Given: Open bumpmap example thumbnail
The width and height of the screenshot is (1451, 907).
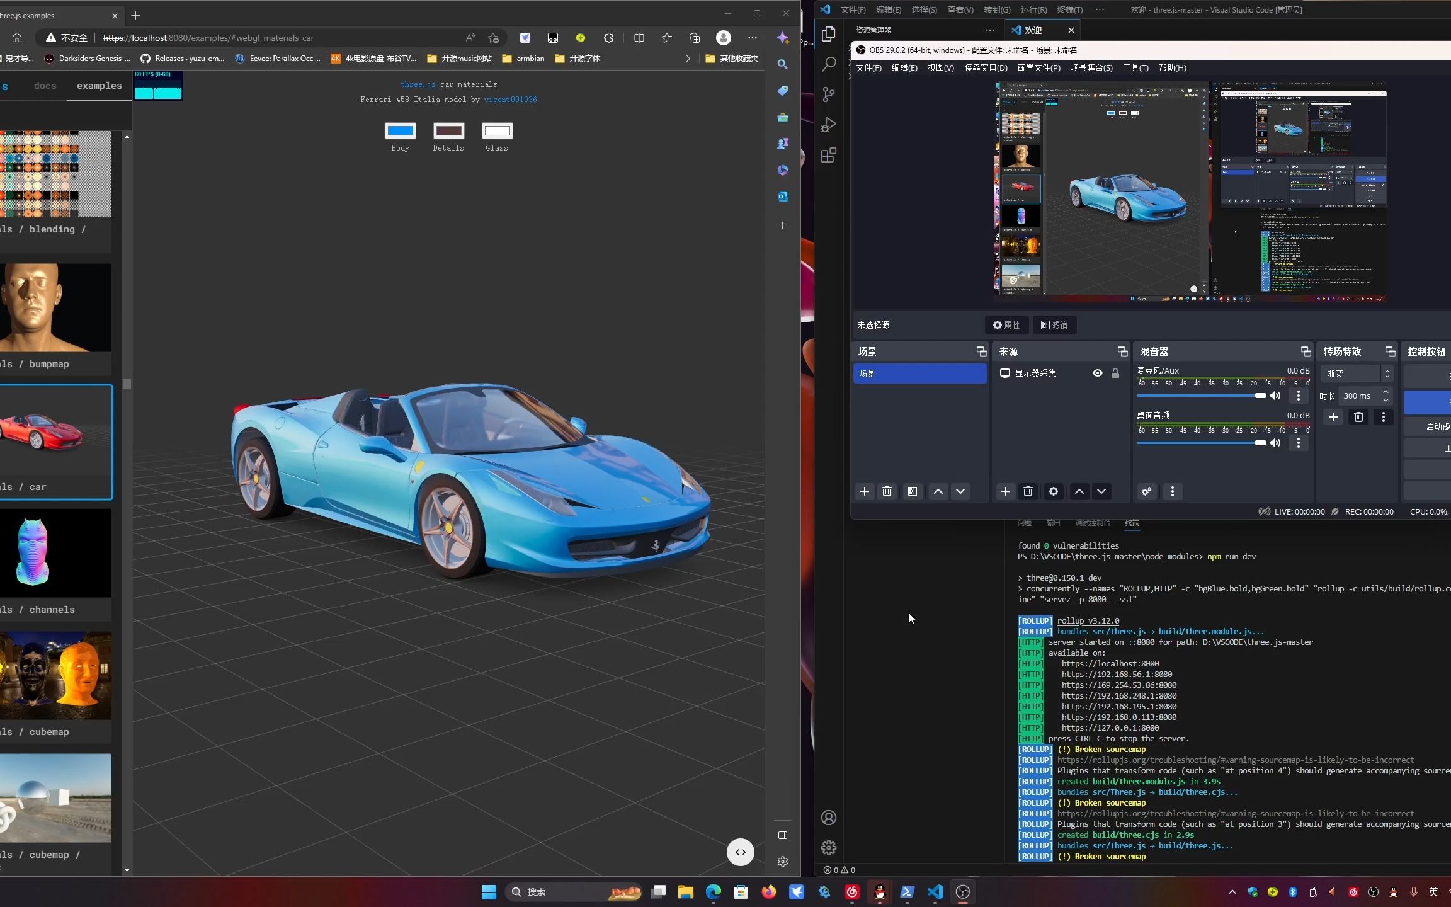Looking at the screenshot, I should 55,307.
